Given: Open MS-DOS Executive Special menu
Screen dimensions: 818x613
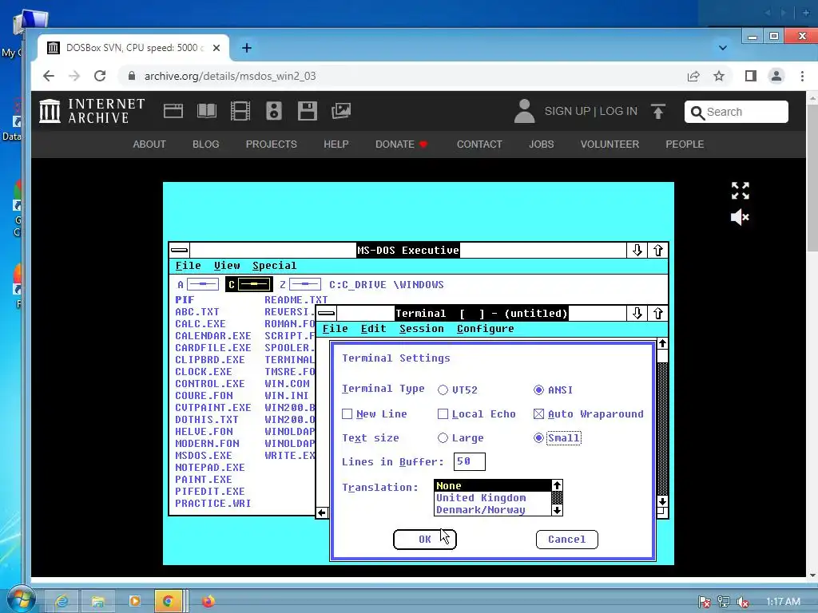Looking at the screenshot, I should [x=275, y=266].
